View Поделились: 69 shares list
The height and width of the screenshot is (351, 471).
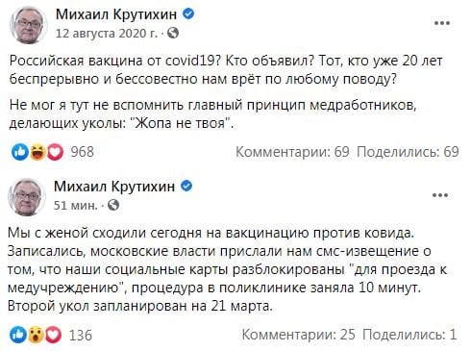click(x=408, y=152)
